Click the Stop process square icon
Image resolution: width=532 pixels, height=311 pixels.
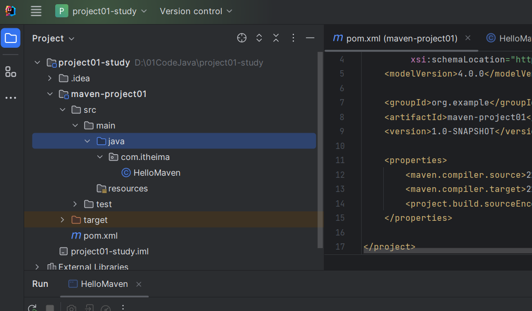(50, 308)
